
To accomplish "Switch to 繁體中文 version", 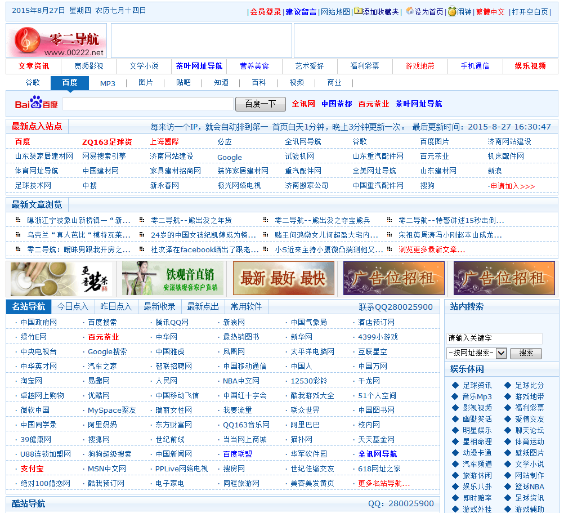I will point(490,12).
